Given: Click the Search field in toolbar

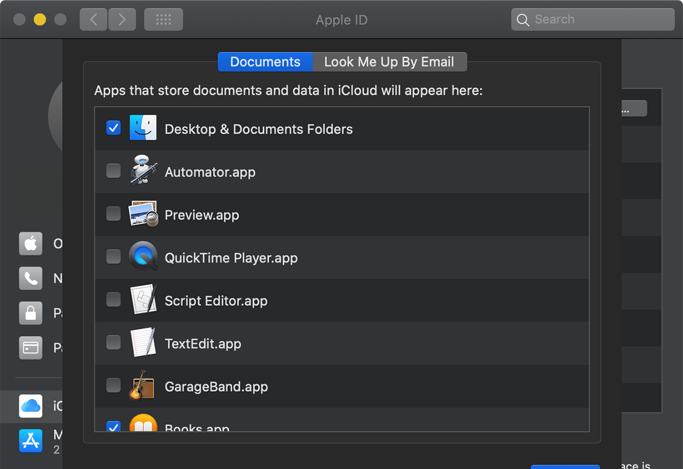Looking at the screenshot, I should coord(598,20).
